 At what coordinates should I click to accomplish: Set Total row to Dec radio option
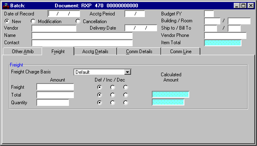coord(126,95)
